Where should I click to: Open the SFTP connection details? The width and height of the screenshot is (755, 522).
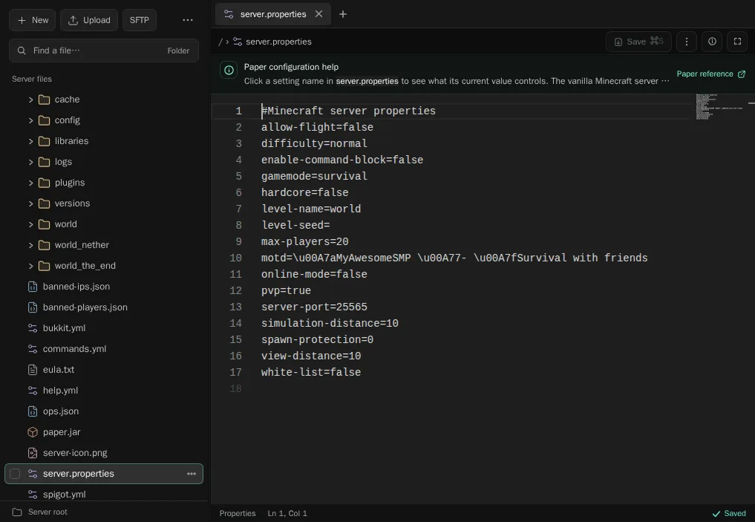(139, 20)
